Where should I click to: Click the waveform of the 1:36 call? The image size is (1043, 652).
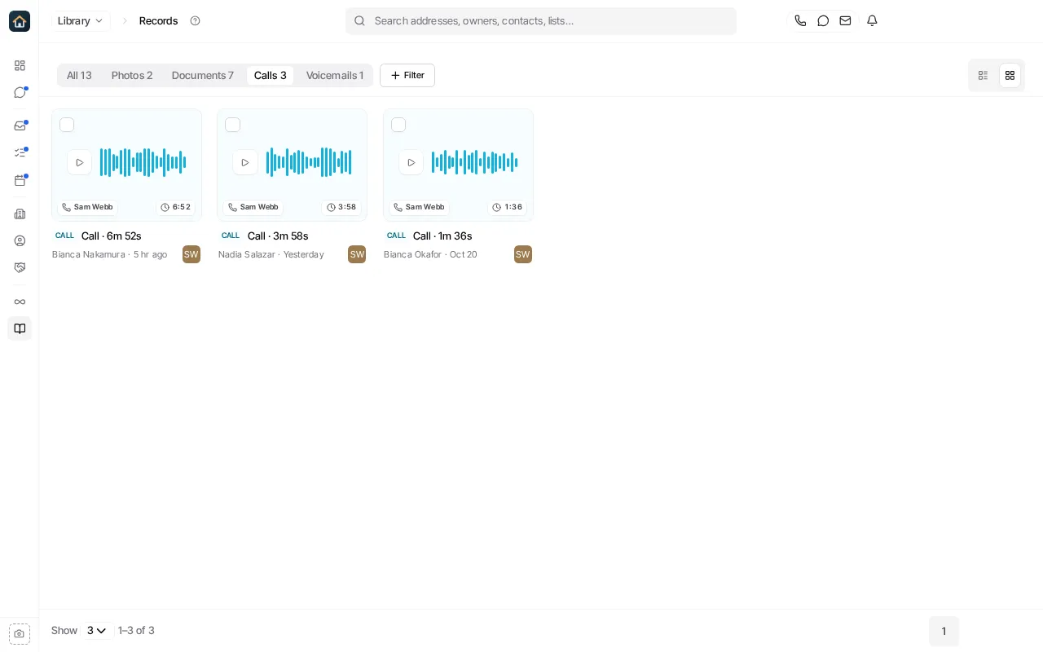[474, 162]
